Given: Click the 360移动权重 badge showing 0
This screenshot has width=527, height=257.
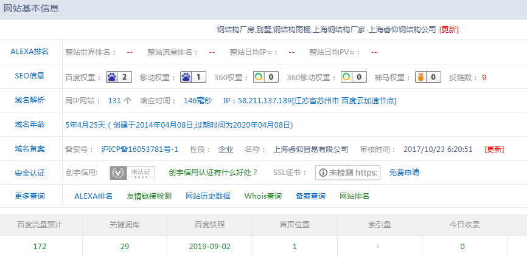Looking at the screenshot, I should coord(354,77).
